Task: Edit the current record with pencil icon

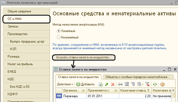Action: [x=106, y=84]
